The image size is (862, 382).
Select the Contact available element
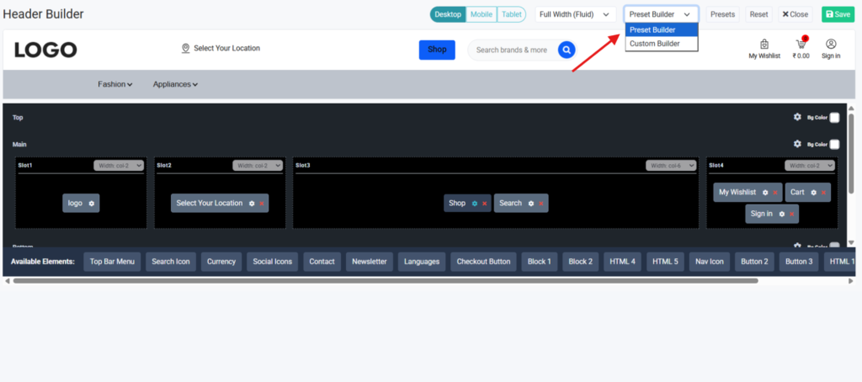point(322,262)
